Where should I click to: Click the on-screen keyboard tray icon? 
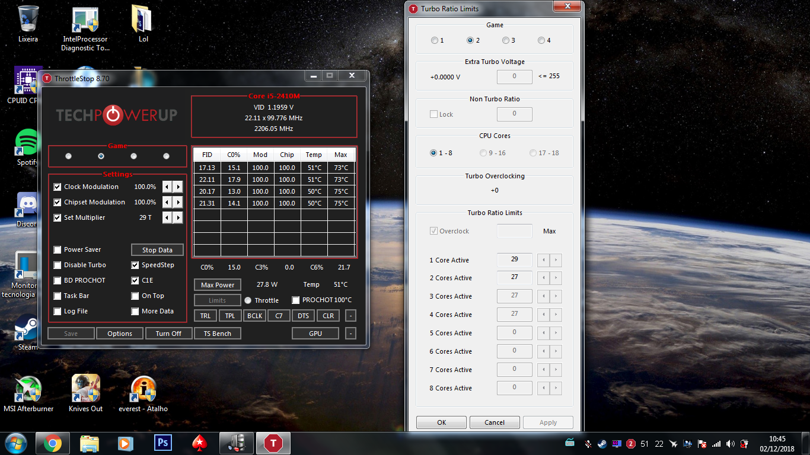(x=570, y=443)
